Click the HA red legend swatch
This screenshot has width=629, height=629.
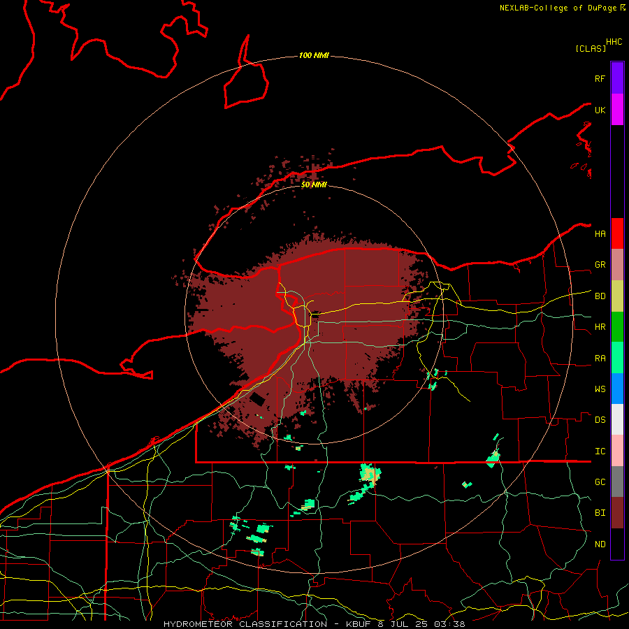point(617,233)
